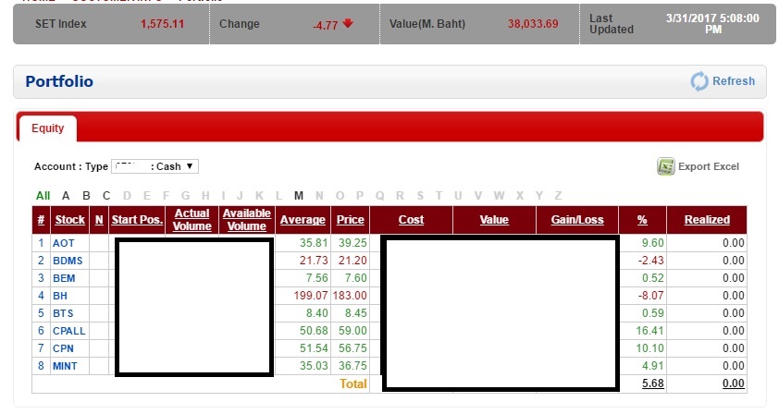Sort by the N column header
This screenshot has width=779, height=414.
click(x=99, y=220)
